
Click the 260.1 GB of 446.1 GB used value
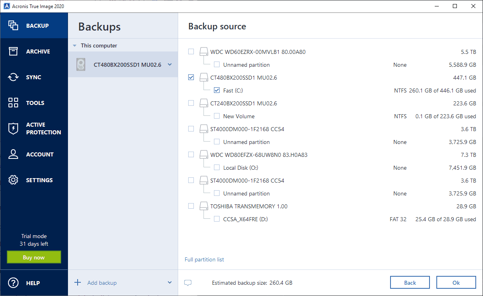442,90
